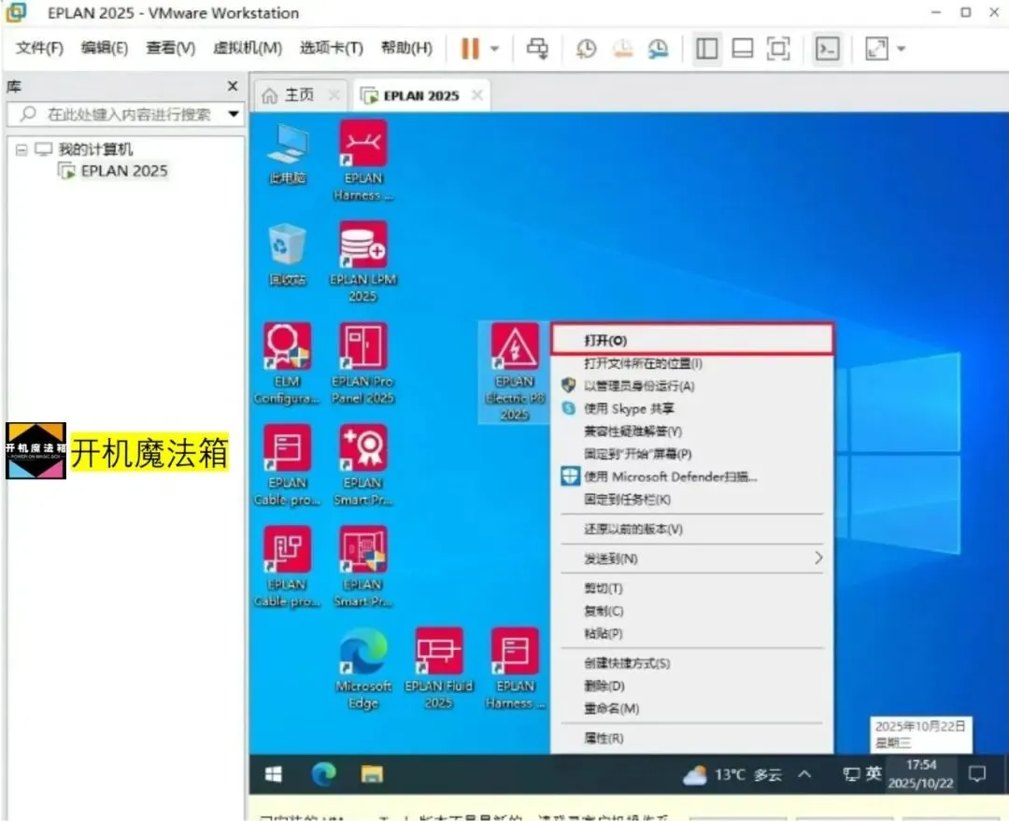Show hidden tray icons chevron

(x=804, y=774)
